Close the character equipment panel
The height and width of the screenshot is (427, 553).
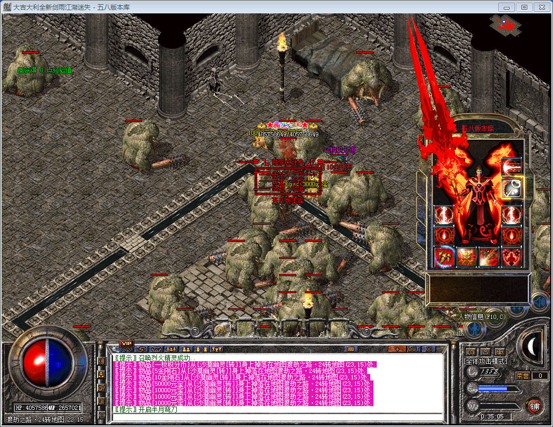point(421,140)
